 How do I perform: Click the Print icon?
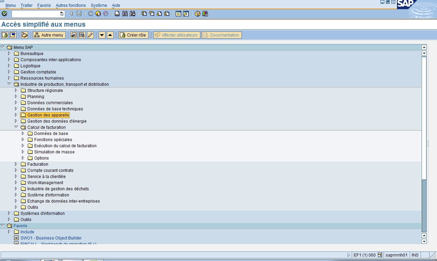(117, 14)
